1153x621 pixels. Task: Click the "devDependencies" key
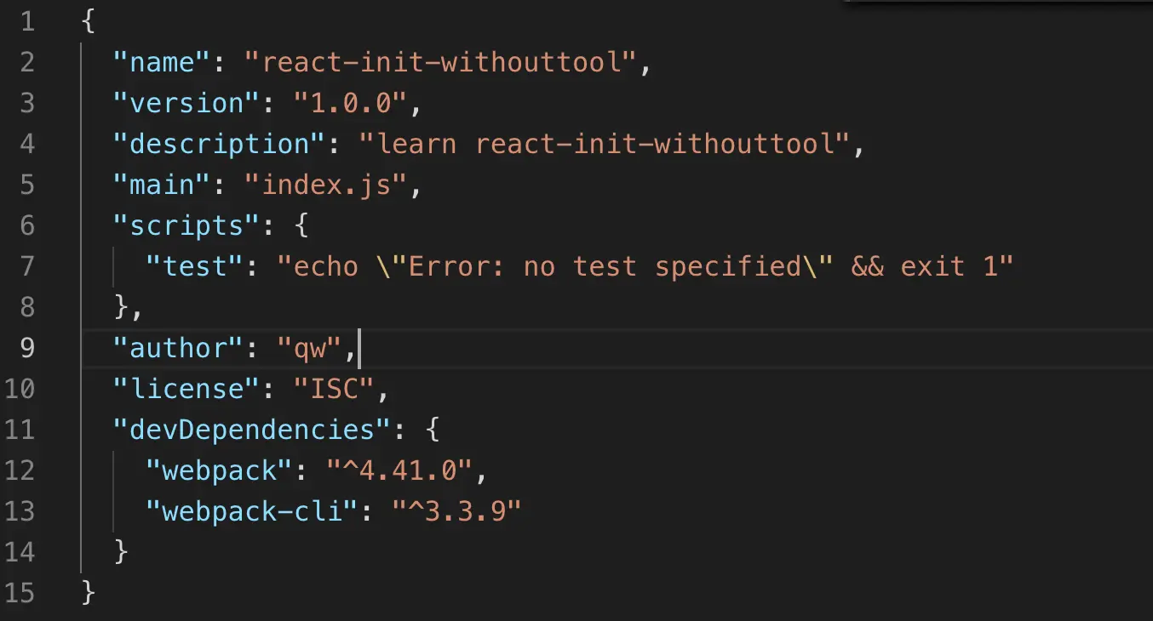tap(253, 430)
